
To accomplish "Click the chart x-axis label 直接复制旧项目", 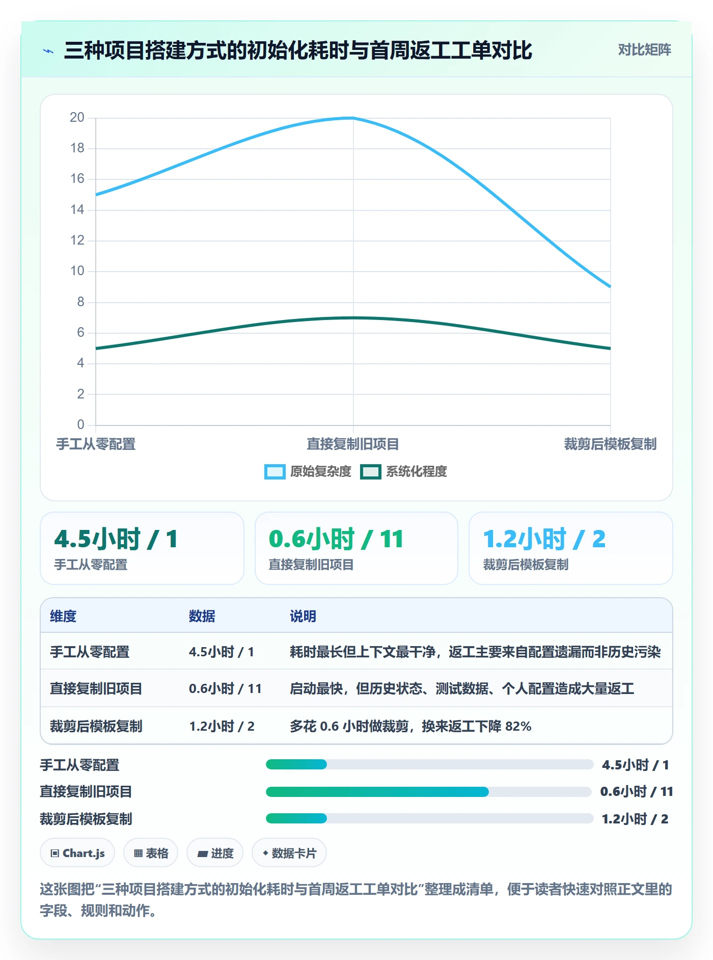I will 353,444.
